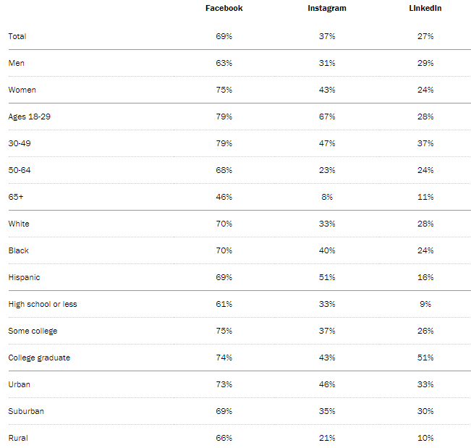Click Instagram's 8% value for 65+
Screen dimensions: 471x448
326,197
